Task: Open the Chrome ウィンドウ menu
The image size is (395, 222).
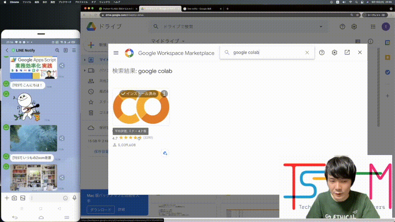Action: [105, 2]
